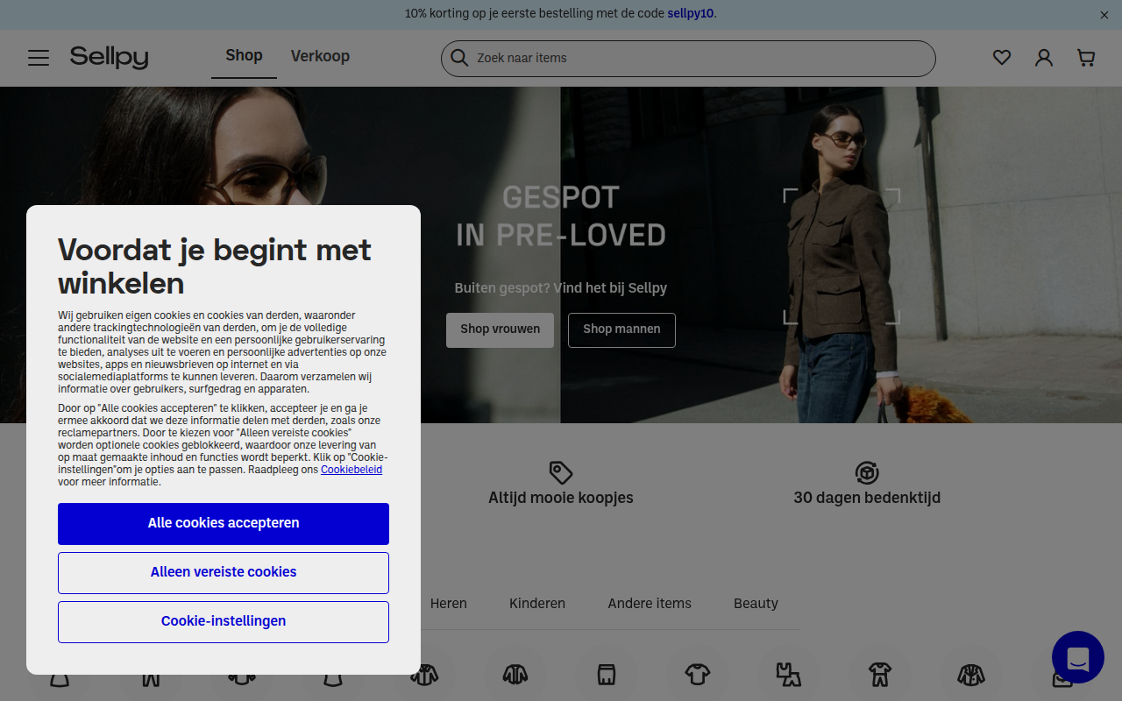The width and height of the screenshot is (1122, 701).
Task: Select the t-shirt category icon
Action: tap(698, 674)
